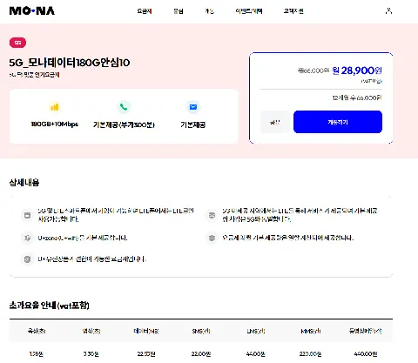
Task: Click the icon beside U+zone 기본 제공 note
Action: point(27,238)
